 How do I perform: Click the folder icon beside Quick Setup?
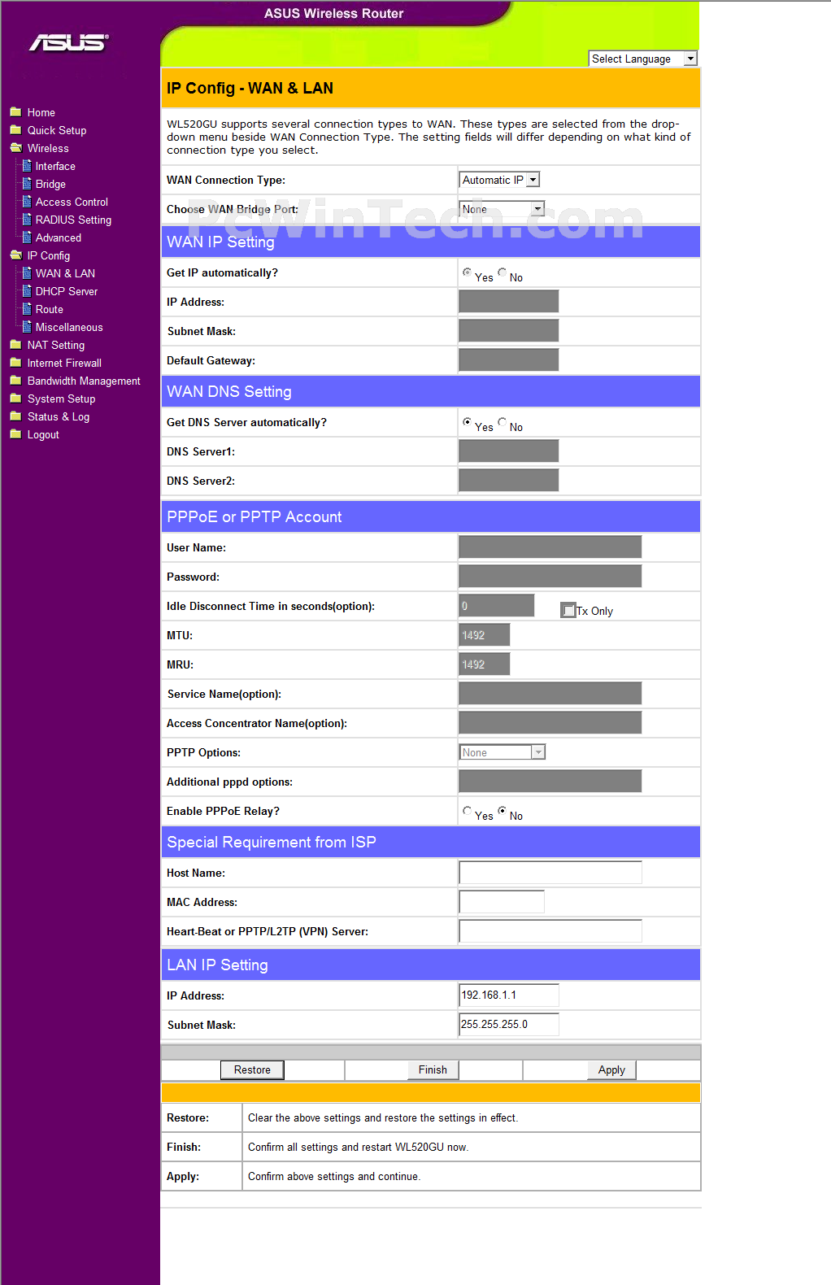pos(15,129)
